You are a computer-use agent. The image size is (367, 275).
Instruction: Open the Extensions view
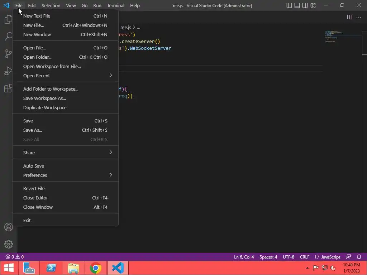click(9, 88)
